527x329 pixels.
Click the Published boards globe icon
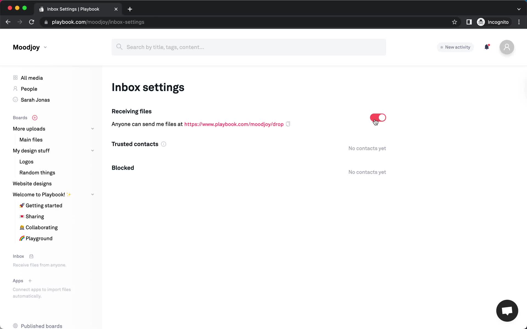click(x=15, y=326)
